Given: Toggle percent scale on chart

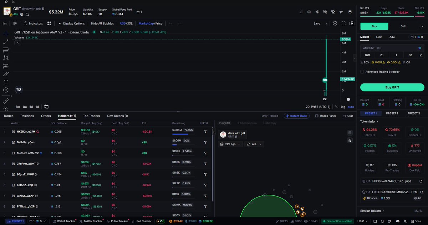Looking at the screenshot, I should pos(336,107).
